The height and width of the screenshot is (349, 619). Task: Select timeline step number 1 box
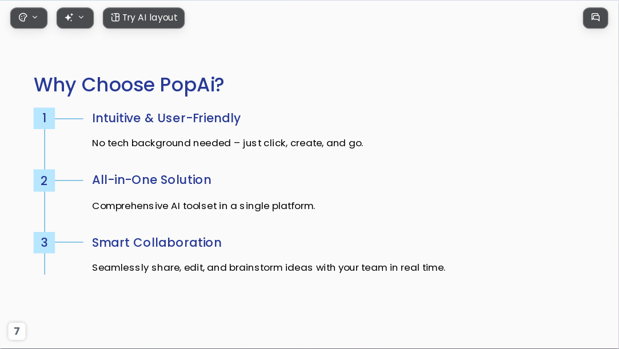pyautogui.click(x=44, y=118)
